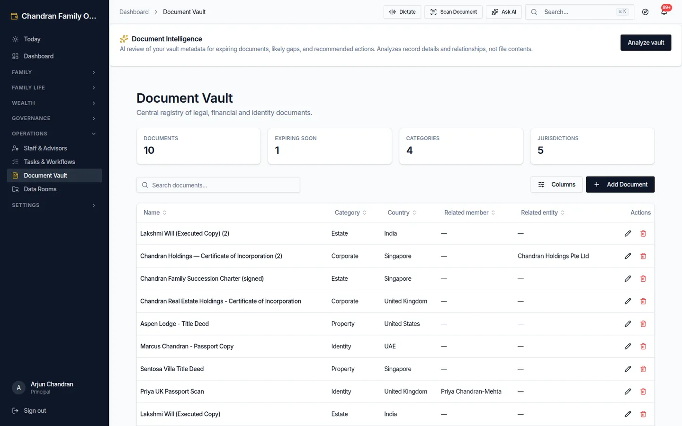
Task: Click the Aspen Lodge - Title Deed name
Action: point(174,324)
